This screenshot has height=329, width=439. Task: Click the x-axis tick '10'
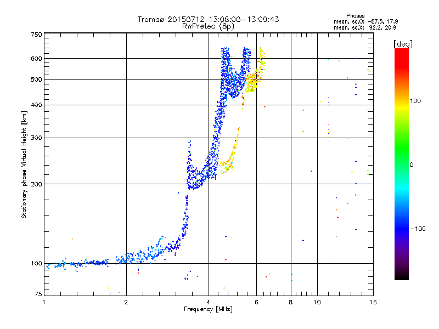tap(317, 302)
